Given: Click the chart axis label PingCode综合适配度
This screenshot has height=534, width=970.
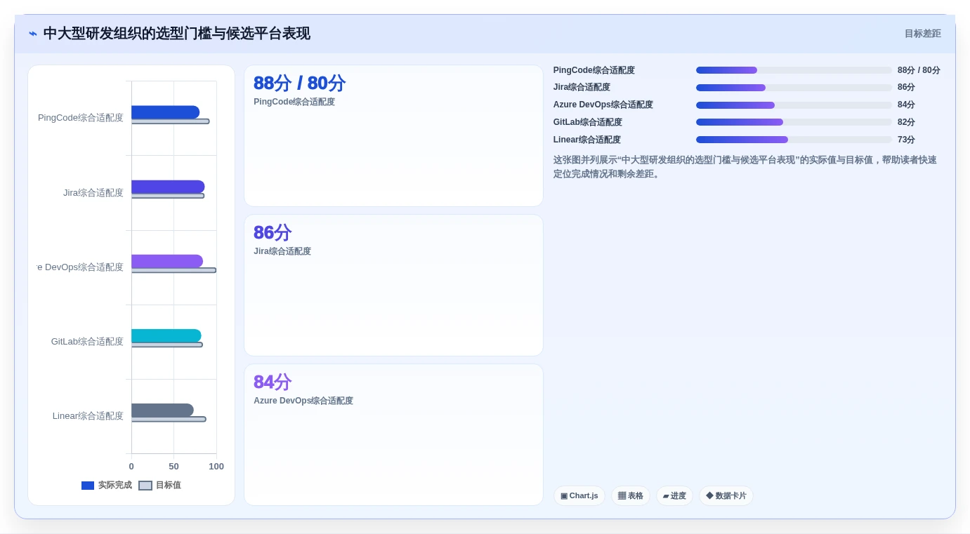Looking at the screenshot, I should point(81,118).
